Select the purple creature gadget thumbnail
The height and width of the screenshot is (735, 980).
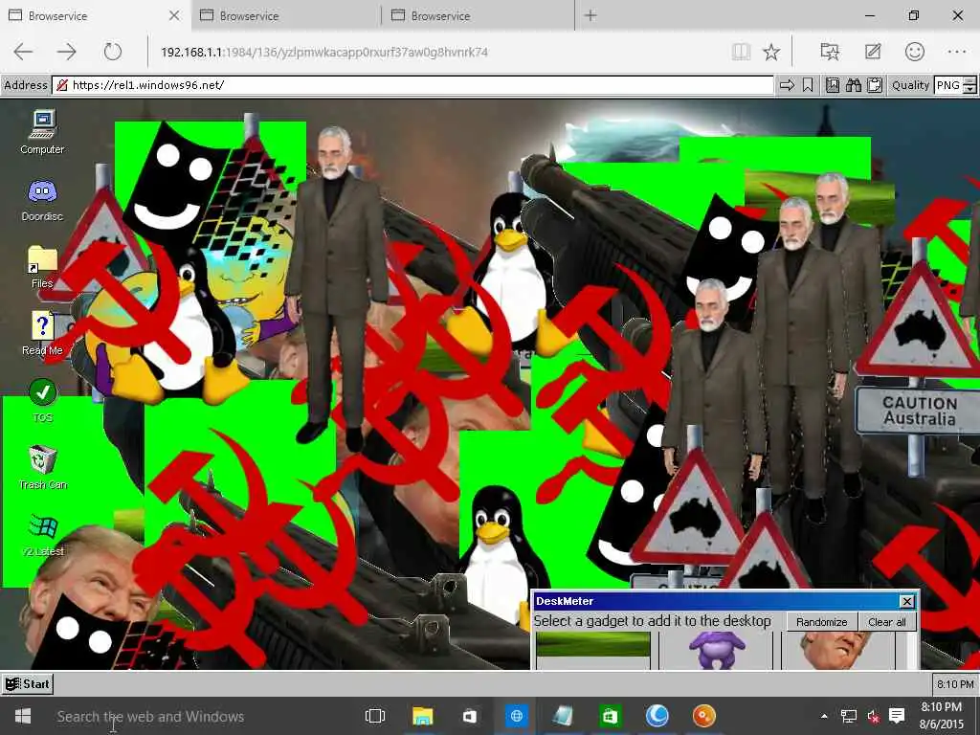pyautogui.click(x=717, y=650)
